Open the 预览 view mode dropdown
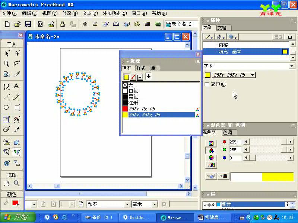The height and width of the screenshot is (223, 298). (x=127, y=204)
